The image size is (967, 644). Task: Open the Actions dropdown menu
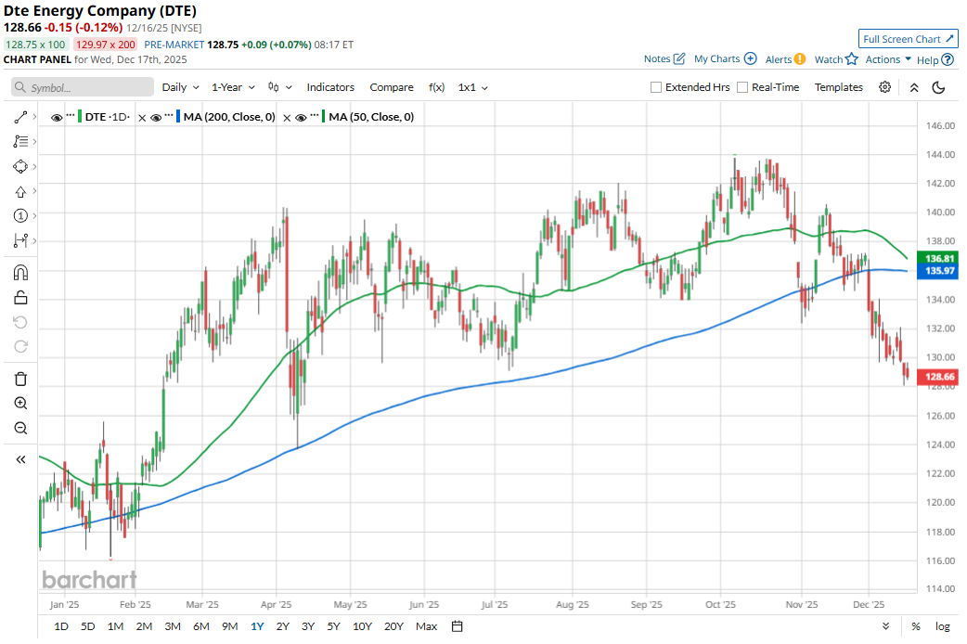888,59
